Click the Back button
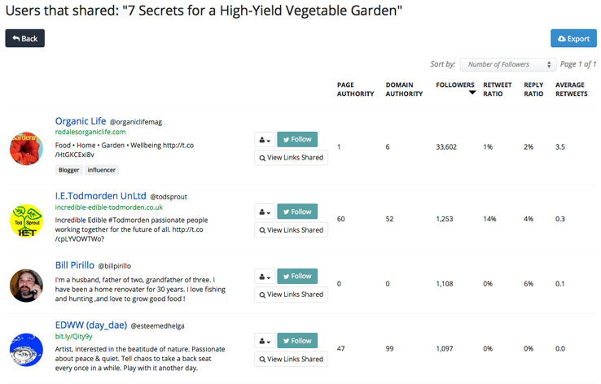This screenshot has width=601, height=384. (24, 38)
